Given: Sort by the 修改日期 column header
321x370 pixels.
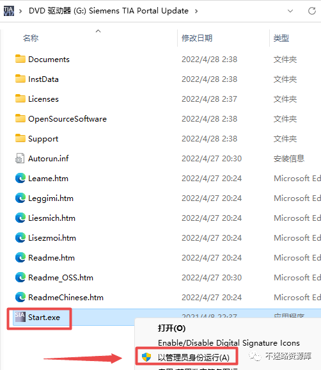Looking at the screenshot, I should pyautogui.click(x=197, y=38).
